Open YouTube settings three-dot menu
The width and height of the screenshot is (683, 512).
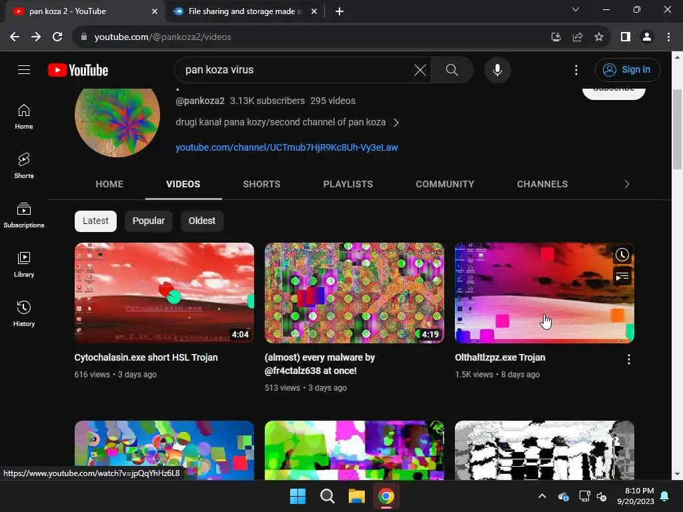576,69
